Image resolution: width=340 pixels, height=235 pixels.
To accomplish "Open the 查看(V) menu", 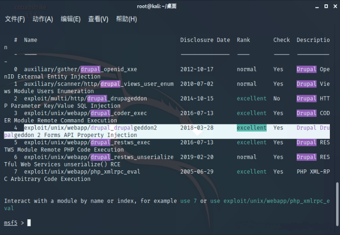I will click(98, 19).
